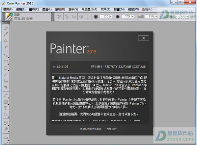Click the grain field showing 65%
Image resolution: width=197 pixels, height=145 pixels.
pos(150,16)
